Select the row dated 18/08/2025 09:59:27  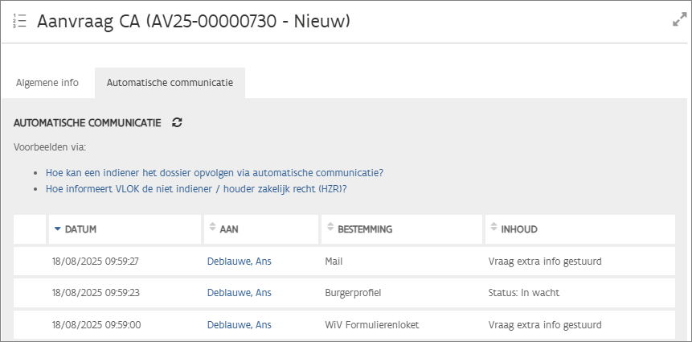click(96, 261)
